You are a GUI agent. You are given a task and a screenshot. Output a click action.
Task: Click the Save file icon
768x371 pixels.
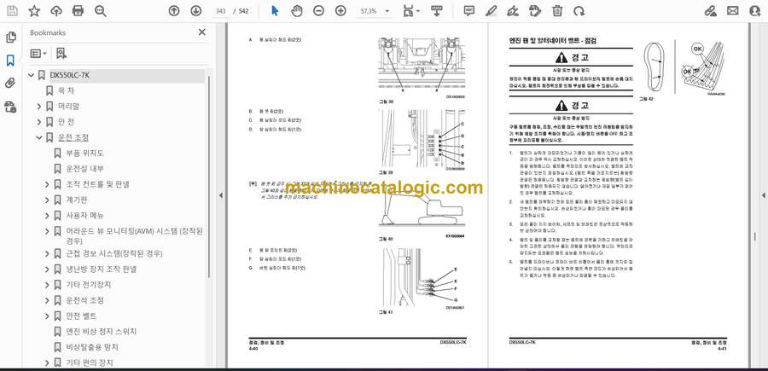pyautogui.click(x=12, y=11)
